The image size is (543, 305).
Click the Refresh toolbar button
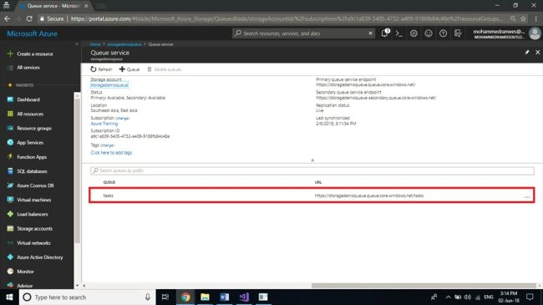[101, 69]
